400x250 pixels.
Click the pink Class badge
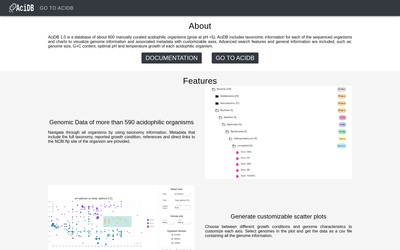(x=342, y=117)
